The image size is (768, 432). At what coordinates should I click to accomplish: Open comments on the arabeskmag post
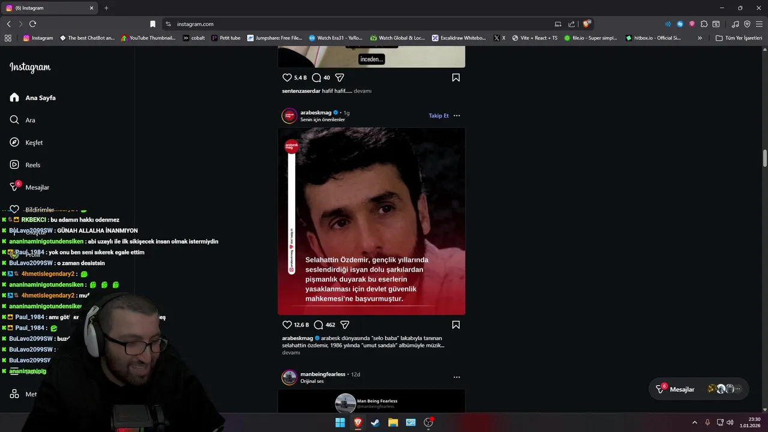tap(319, 325)
